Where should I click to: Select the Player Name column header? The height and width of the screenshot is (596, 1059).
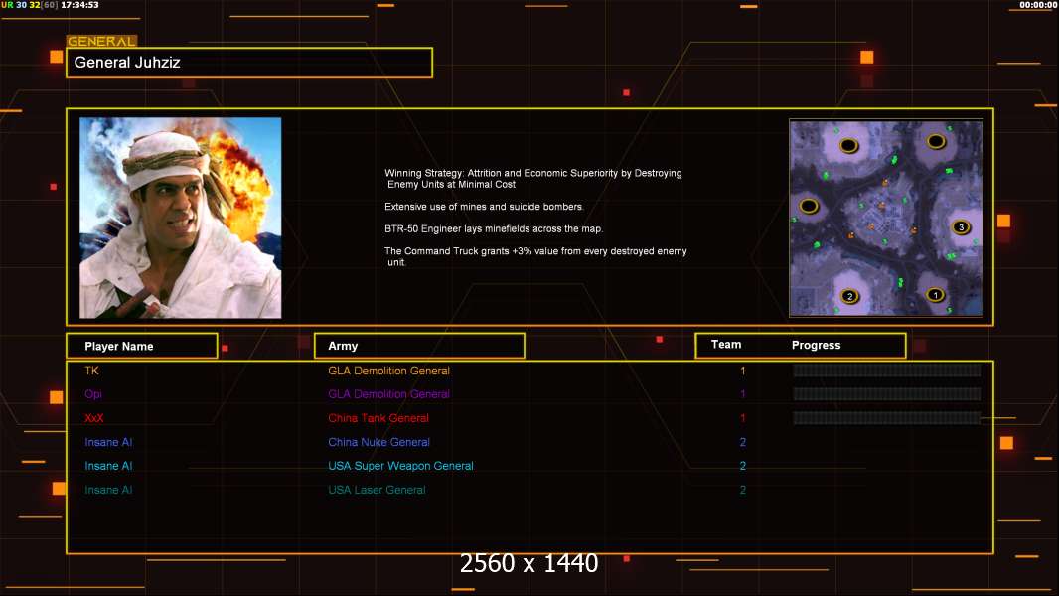click(x=142, y=346)
